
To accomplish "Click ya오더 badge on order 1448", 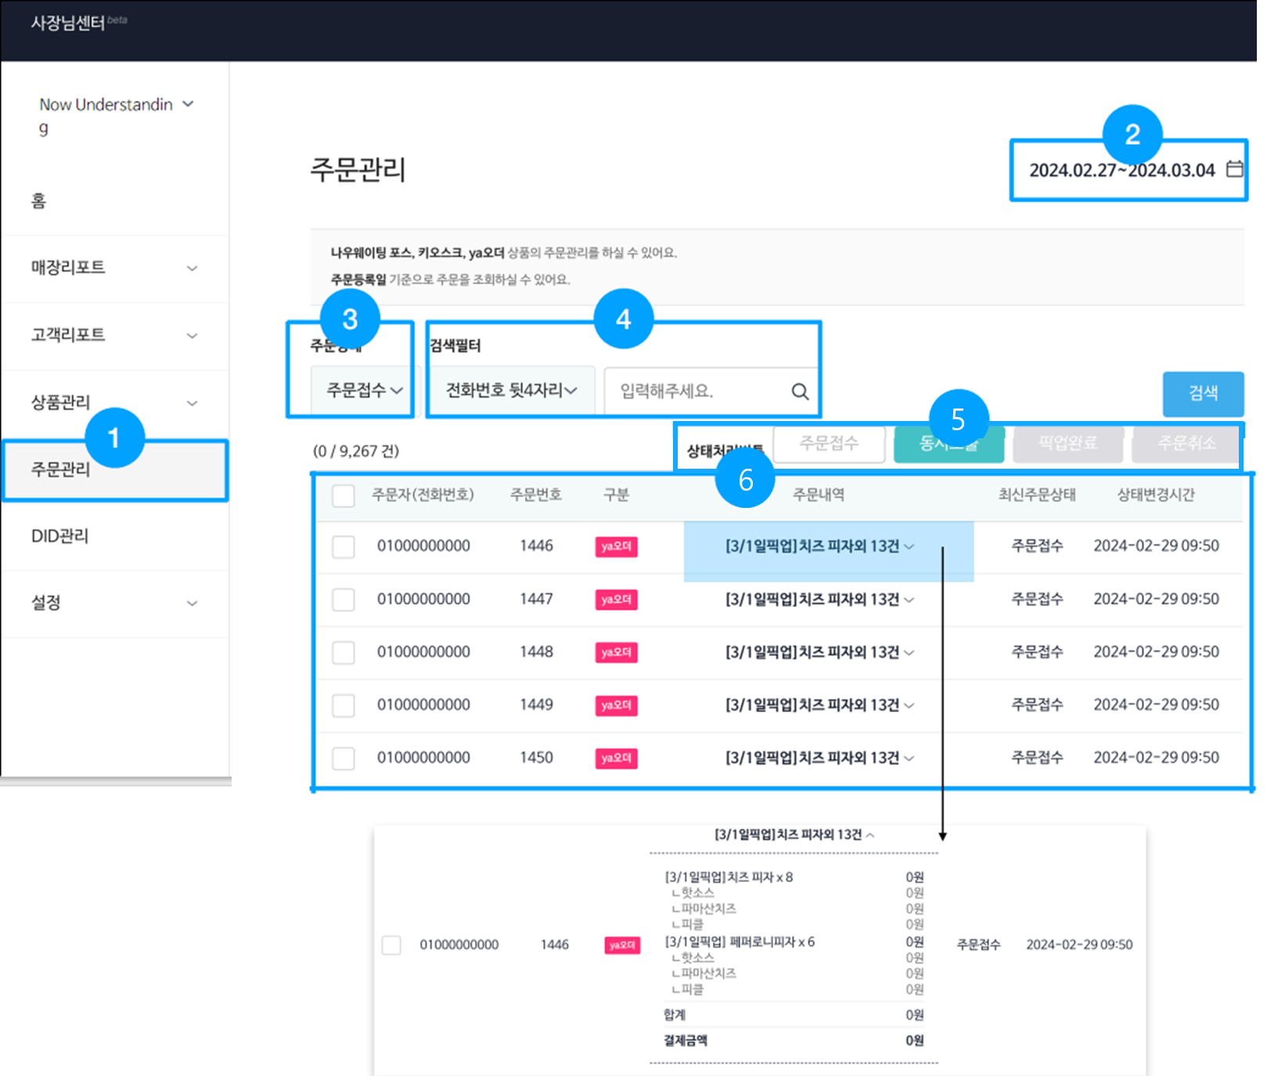I will point(616,652).
